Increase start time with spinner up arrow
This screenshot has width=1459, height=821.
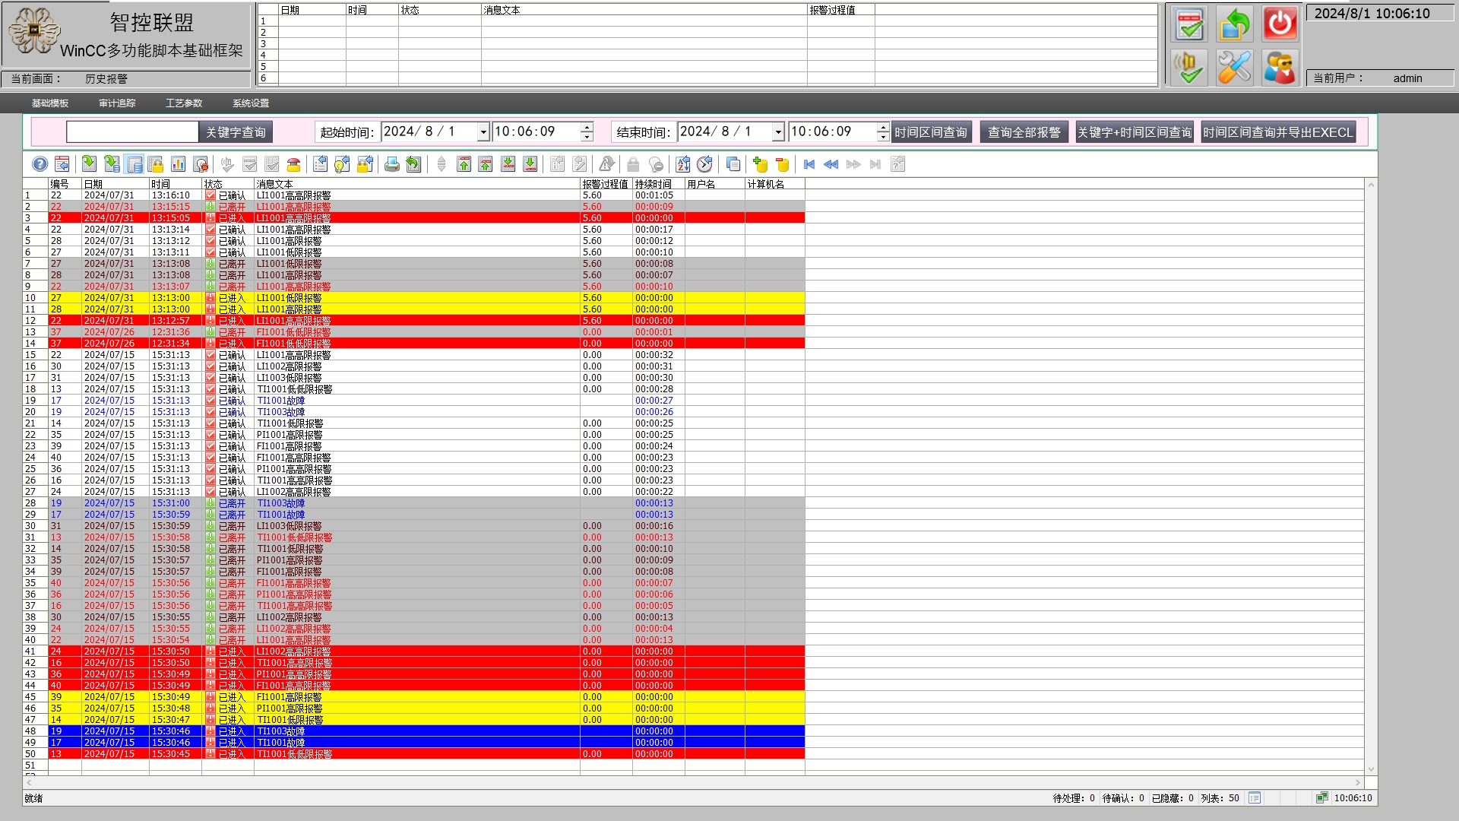click(x=587, y=127)
